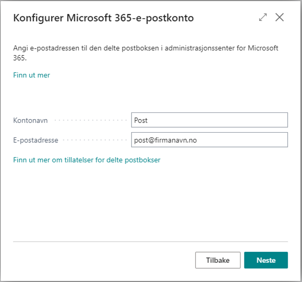Focus the Kontonavn field containing 'Post'
Viewport: 302px width, 282px height.
click(x=209, y=120)
